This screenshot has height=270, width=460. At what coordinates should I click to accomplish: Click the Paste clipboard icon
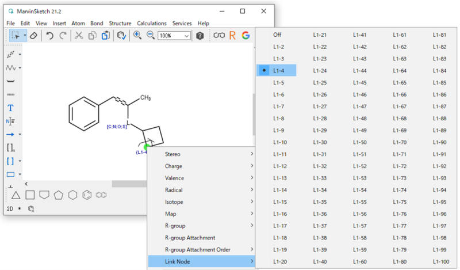(106, 36)
